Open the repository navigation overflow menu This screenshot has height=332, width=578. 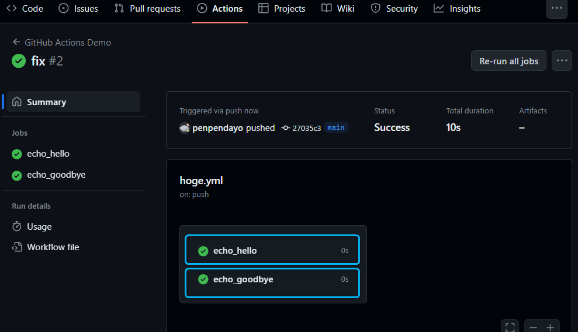point(556,8)
